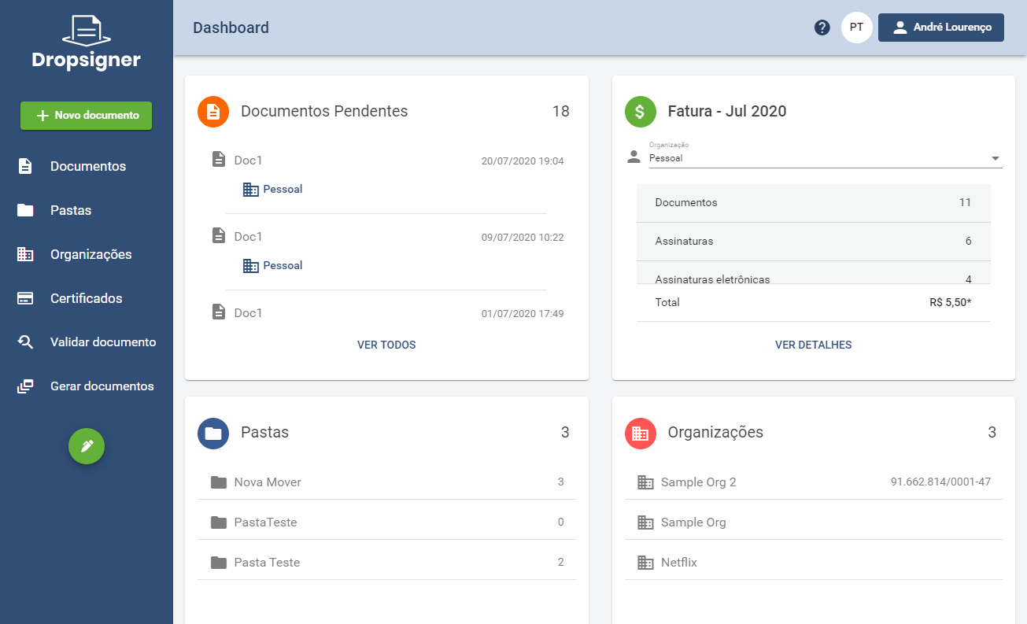
Task: Open the Sample Org 2 organization row
Action: click(814, 482)
